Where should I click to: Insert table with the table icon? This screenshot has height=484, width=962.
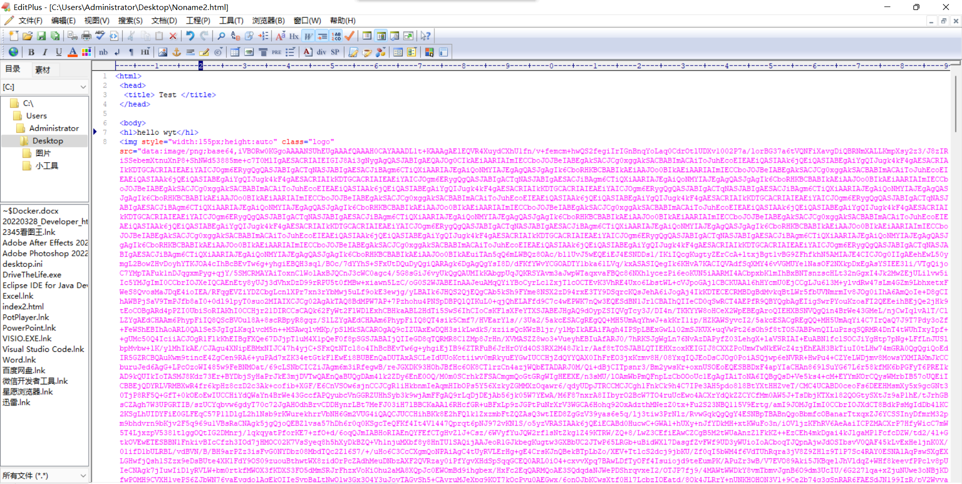tap(235, 52)
